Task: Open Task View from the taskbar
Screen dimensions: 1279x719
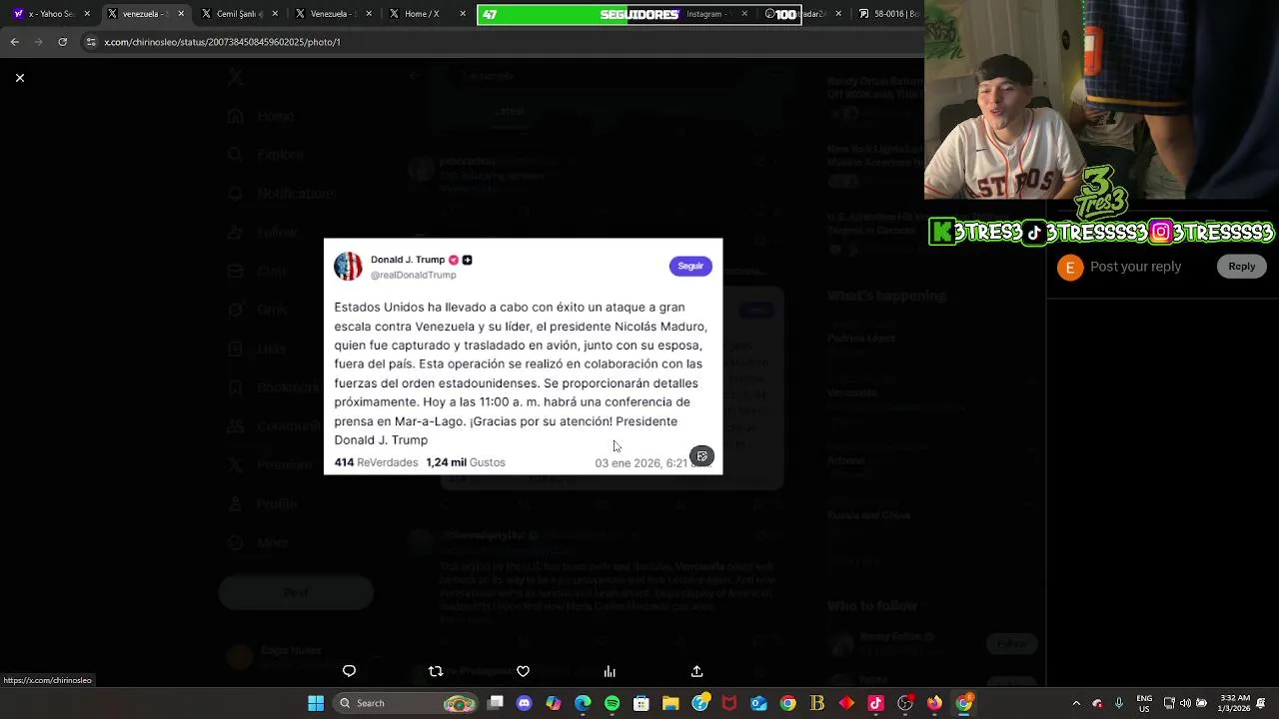Action: point(495,703)
